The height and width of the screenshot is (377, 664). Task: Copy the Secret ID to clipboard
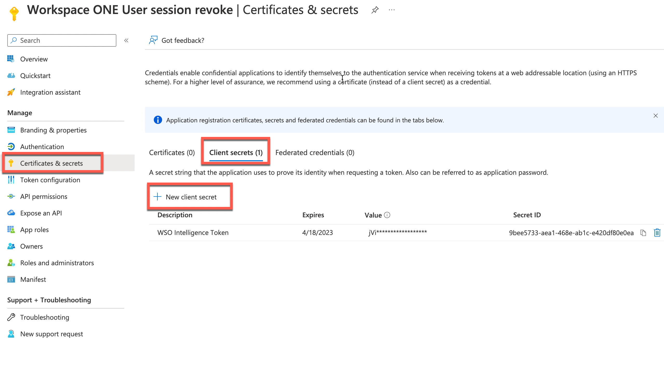pyautogui.click(x=643, y=233)
